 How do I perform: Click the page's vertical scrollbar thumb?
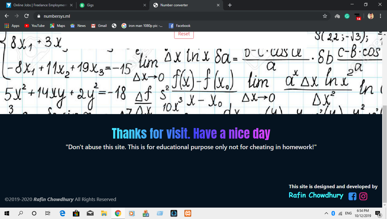point(384,154)
